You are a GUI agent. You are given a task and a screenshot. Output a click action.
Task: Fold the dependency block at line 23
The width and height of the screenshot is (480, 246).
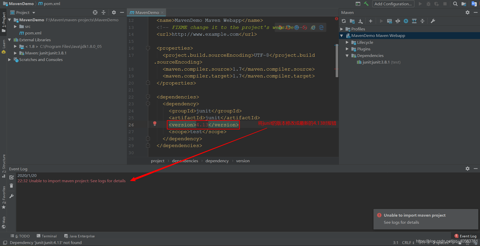point(148,104)
